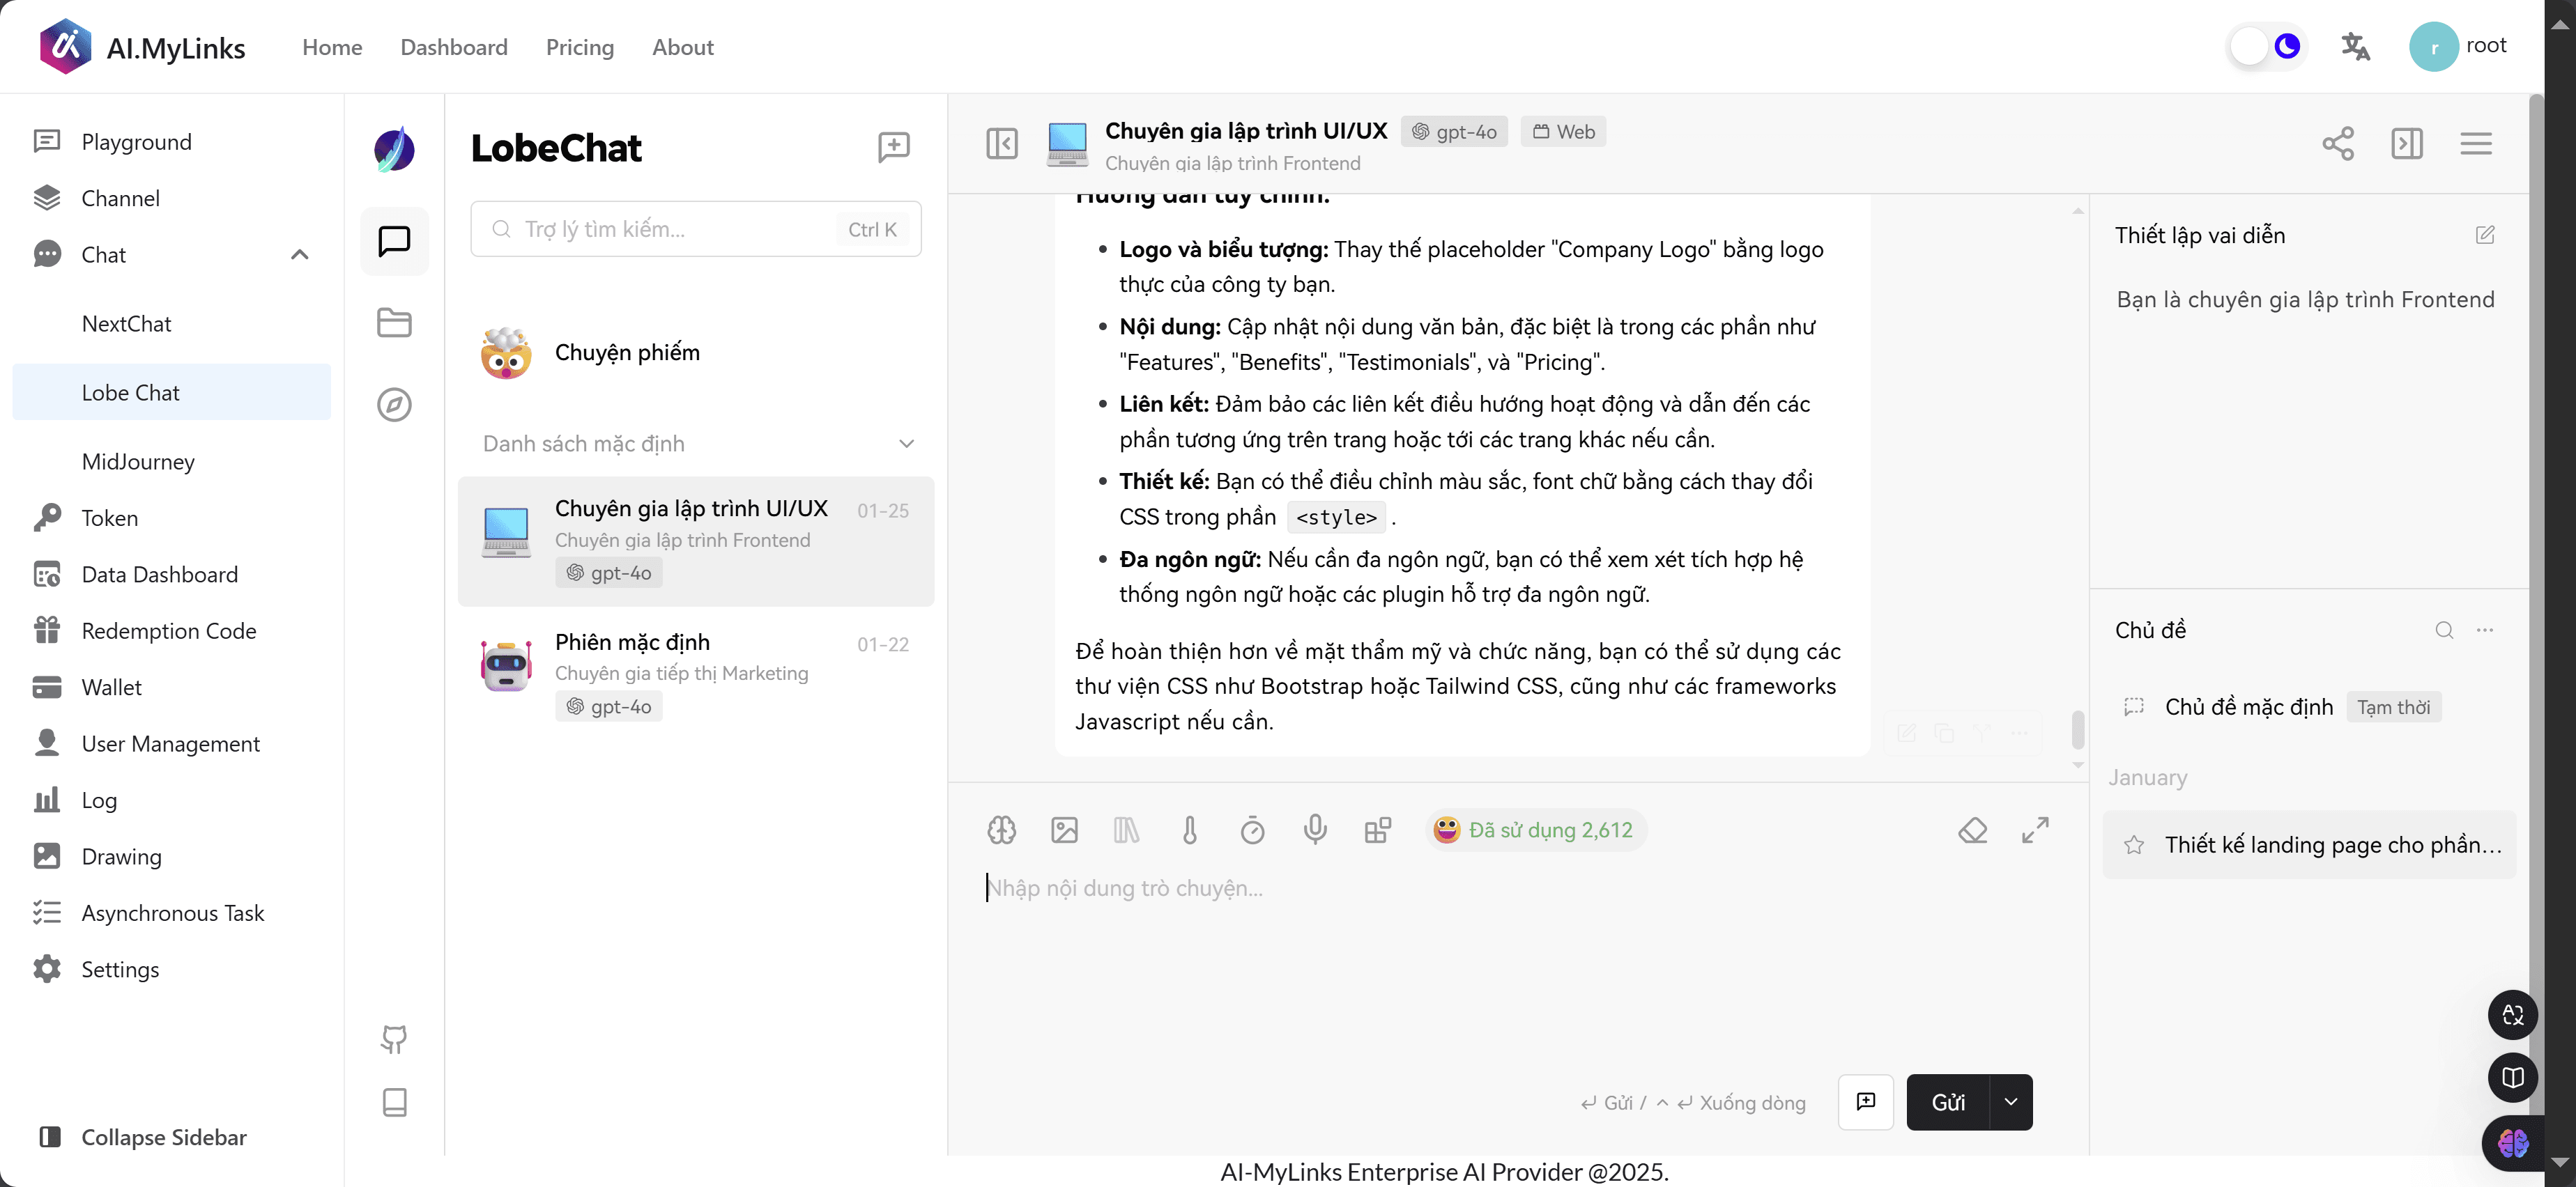Screen dimensions: 2576x1187
Task: Collapse the Chat section in sidebar
Action: point(299,255)
